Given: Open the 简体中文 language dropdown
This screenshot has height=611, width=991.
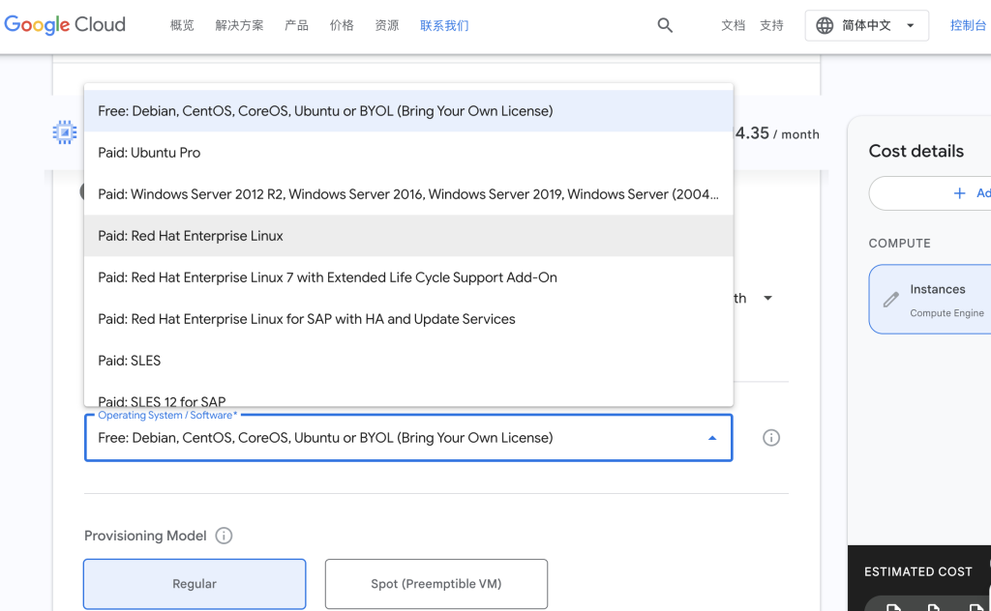Looking at the screenshot, I should click(867, 25).
